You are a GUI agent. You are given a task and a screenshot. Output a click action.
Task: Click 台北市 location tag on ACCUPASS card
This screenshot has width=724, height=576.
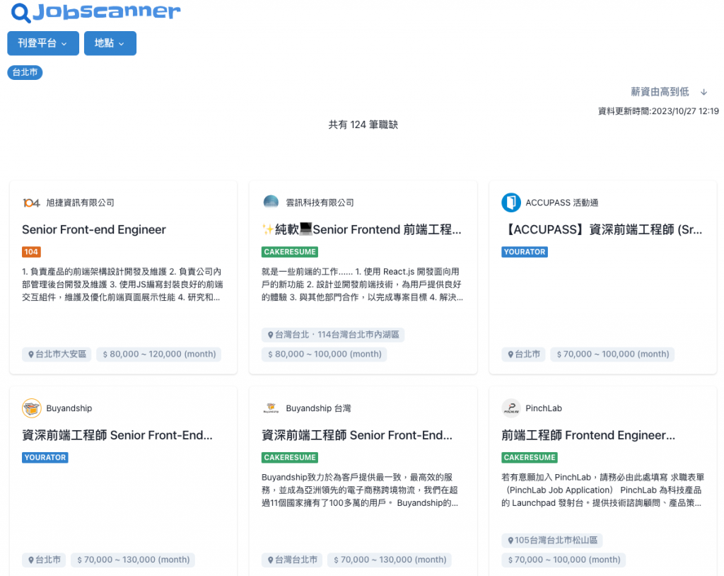[x=524, y=354]
